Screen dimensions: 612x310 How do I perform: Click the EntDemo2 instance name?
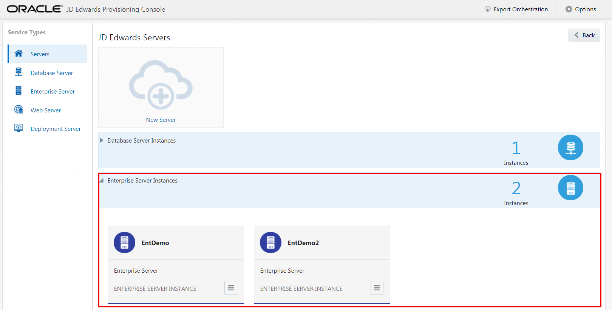tap(303, 243)
